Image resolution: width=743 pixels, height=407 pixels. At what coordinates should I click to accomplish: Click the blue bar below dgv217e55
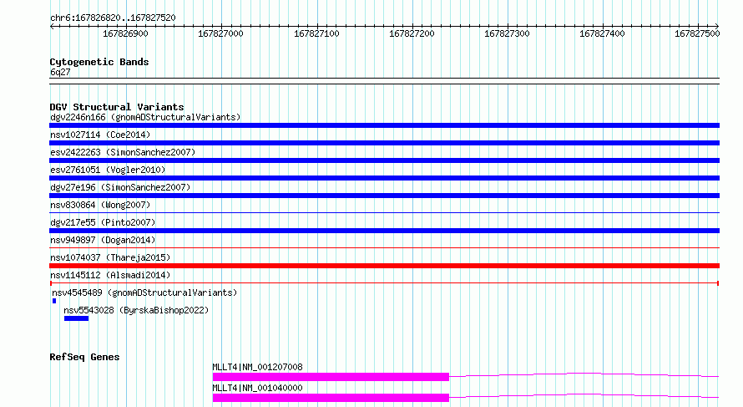[x=384, y=231]
